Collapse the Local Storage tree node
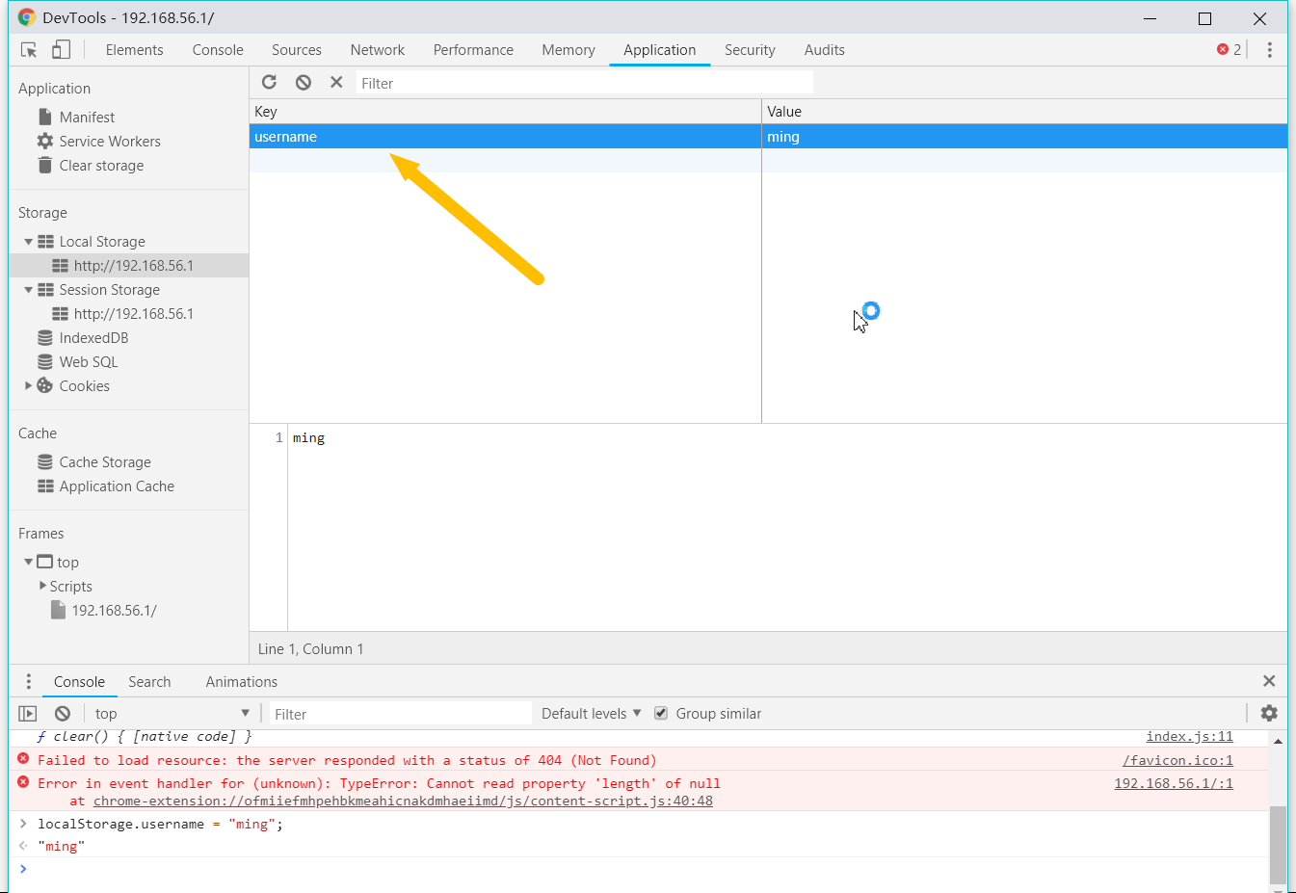 coord(28,241)
